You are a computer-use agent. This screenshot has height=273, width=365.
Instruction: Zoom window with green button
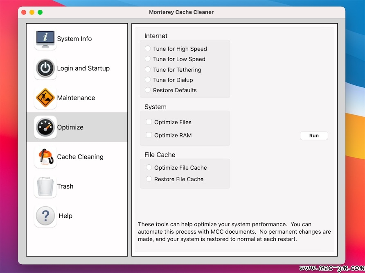(x=40, y=12)
